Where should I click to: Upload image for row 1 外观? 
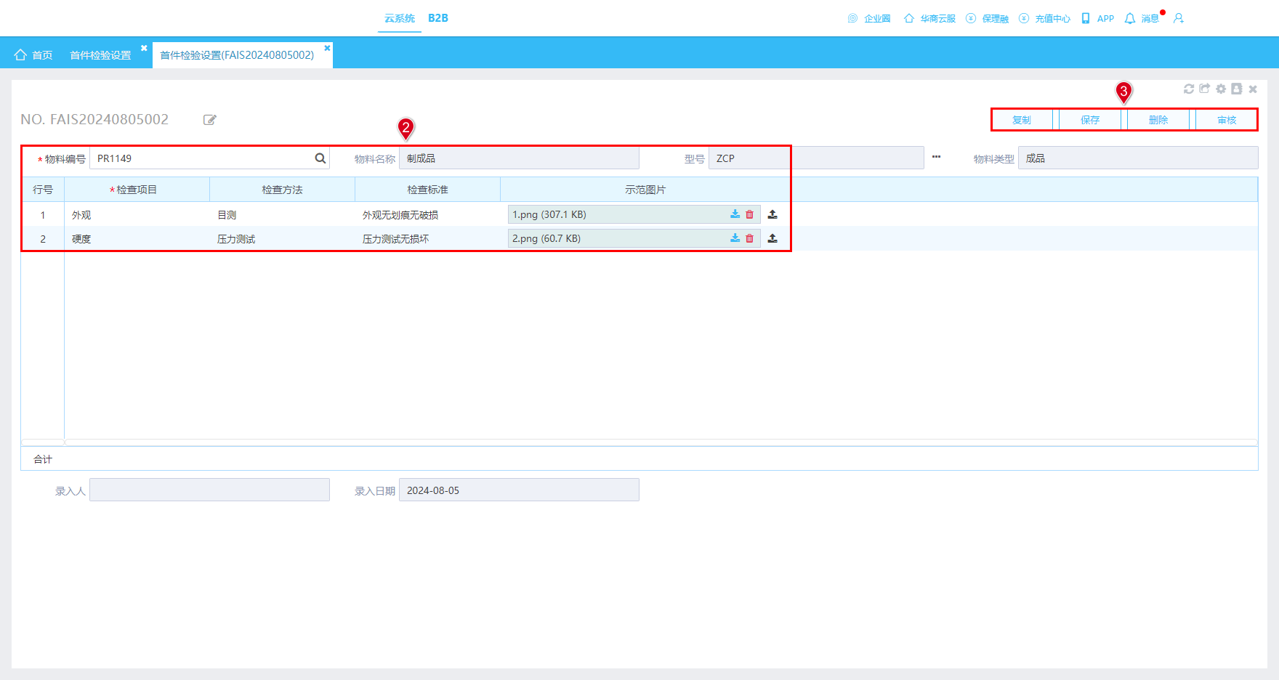[772, 214]
